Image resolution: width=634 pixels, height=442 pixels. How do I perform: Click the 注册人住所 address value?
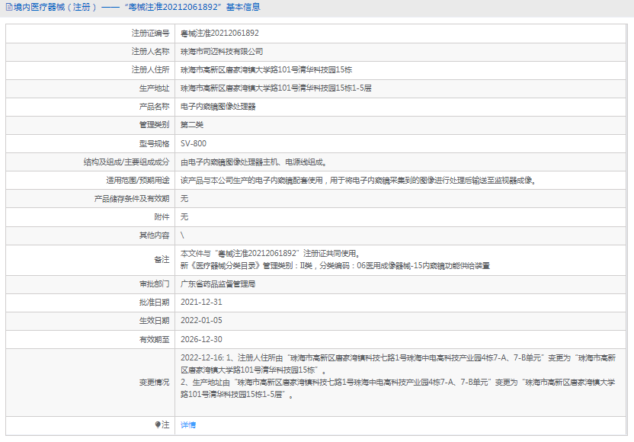(266, 70)
